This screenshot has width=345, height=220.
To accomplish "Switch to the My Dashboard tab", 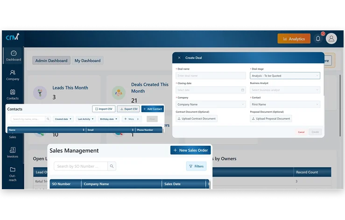I will point(87,61).
